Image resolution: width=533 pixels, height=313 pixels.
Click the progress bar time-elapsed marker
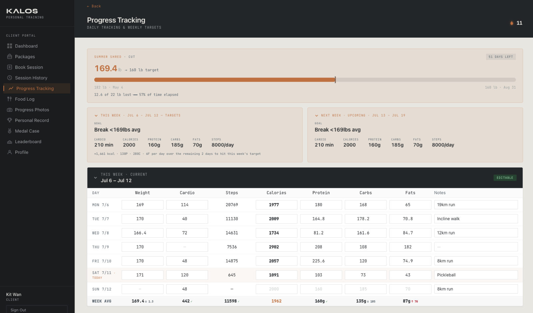335,80
